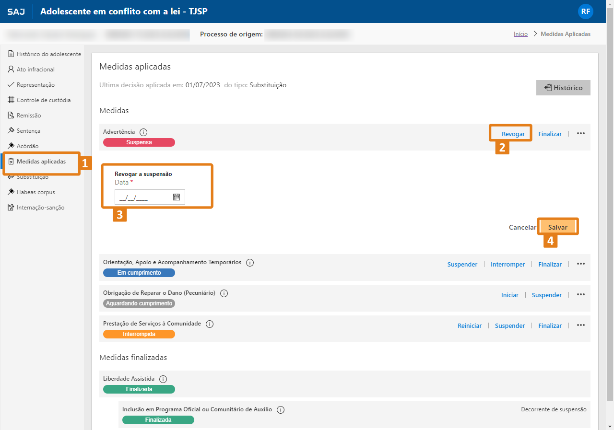The width and height of the screenshot is (614, 430).
Task: Click Suspender for Orientação, Apoio measure
Action: (462, 264)
